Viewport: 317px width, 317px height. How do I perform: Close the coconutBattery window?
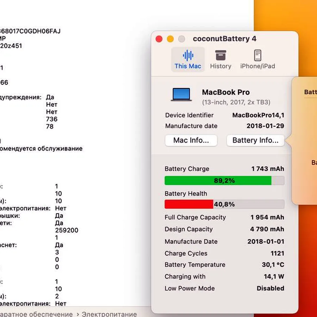[x=159, y=39]
